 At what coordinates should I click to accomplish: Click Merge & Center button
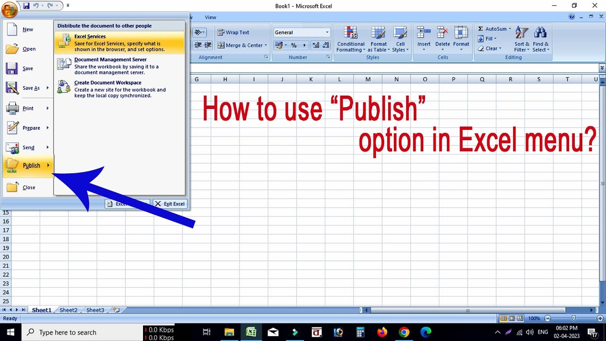click(240, 45)
